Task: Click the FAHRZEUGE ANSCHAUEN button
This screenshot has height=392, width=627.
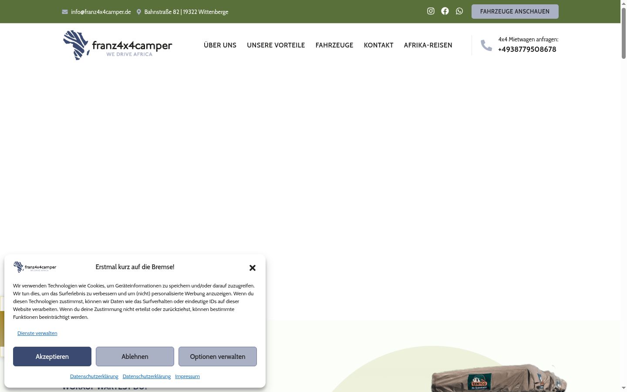Action: [515, 12]
